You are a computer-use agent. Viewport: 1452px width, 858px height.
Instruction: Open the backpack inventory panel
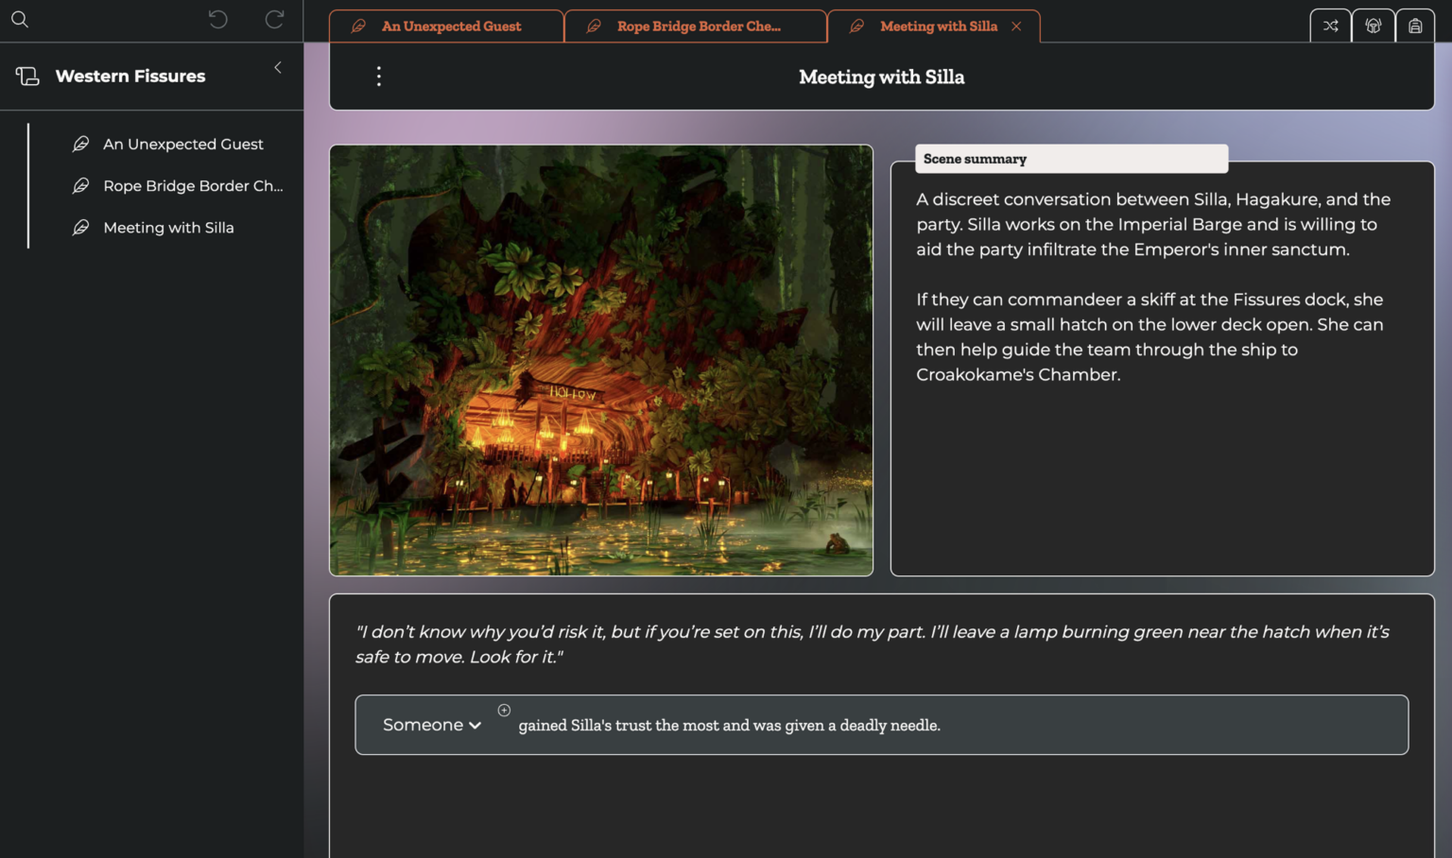[1414, 26]
